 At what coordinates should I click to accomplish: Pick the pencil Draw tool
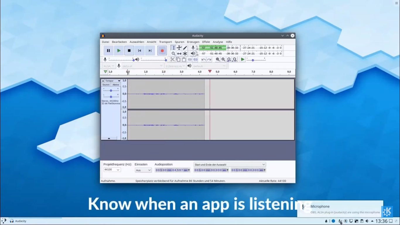(185, 48)
